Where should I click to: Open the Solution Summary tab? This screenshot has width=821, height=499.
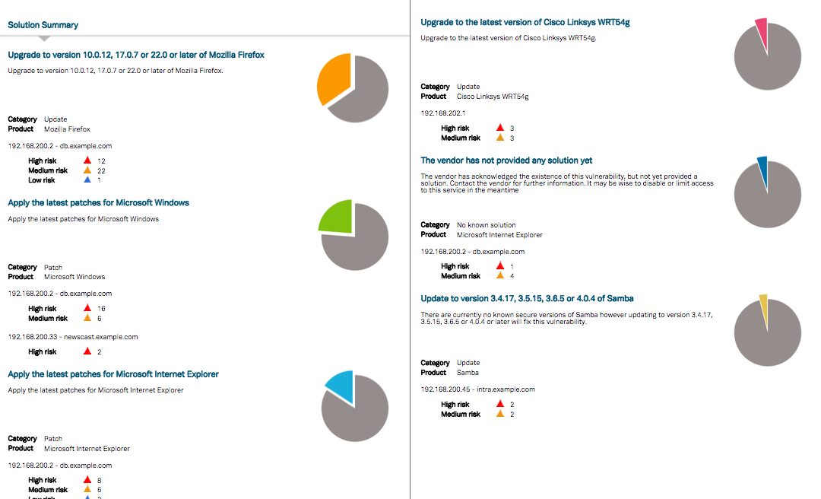(x=43, y=25)
